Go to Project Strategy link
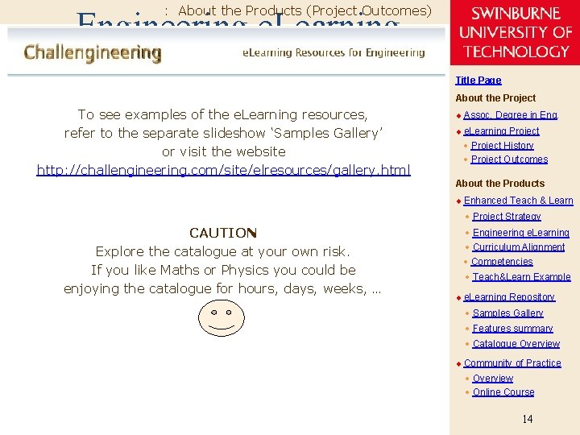The width and height of the screenshot is (580, 435). tap(507, 217)
